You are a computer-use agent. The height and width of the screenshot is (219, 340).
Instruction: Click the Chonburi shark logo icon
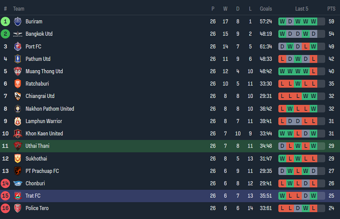17,184
